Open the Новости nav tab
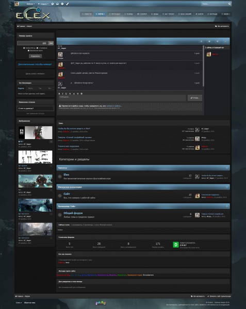 (x=87, y=14)
